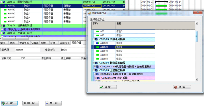Click the 名称 column header in the dialog
204x108 pixels.
(135, 25)
